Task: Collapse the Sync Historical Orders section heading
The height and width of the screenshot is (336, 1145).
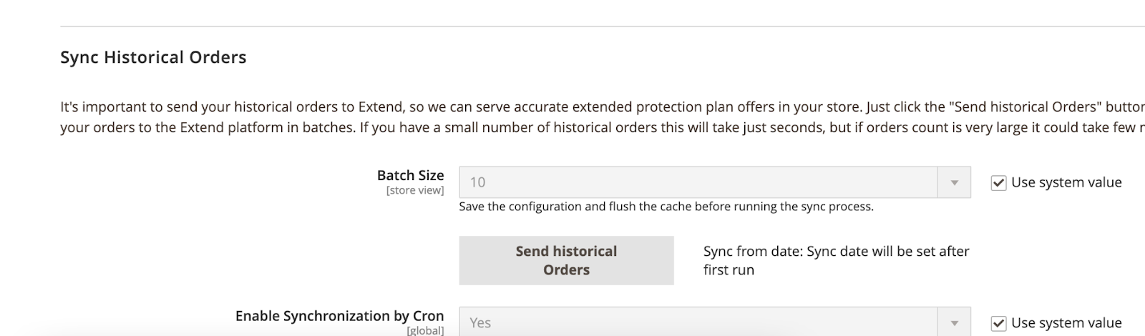Action: pyautogui.click(x=153, y=58)
